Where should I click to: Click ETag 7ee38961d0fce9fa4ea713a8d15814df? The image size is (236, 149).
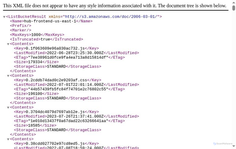(x=68, y=57)
